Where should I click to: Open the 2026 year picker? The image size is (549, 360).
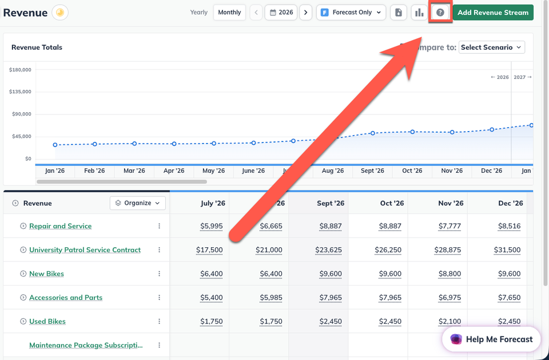point(281,13)
